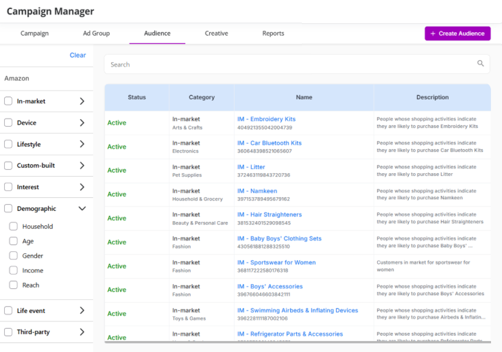Switch to the Campaign tab

[x=34, y=34]
